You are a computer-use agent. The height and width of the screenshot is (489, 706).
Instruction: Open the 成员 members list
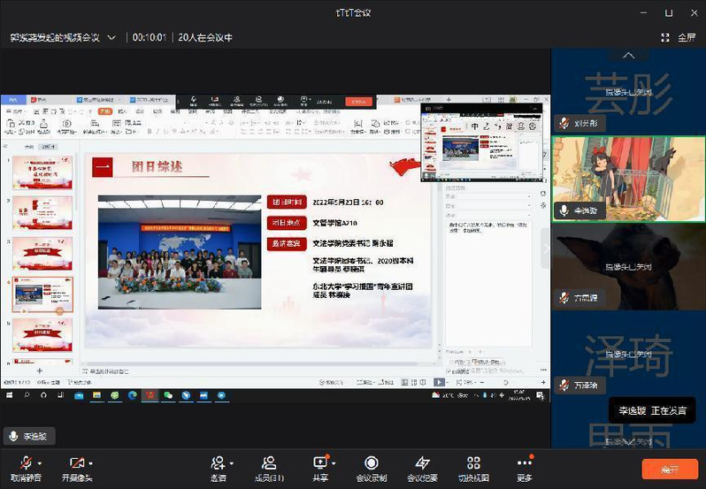pos(269,463)
